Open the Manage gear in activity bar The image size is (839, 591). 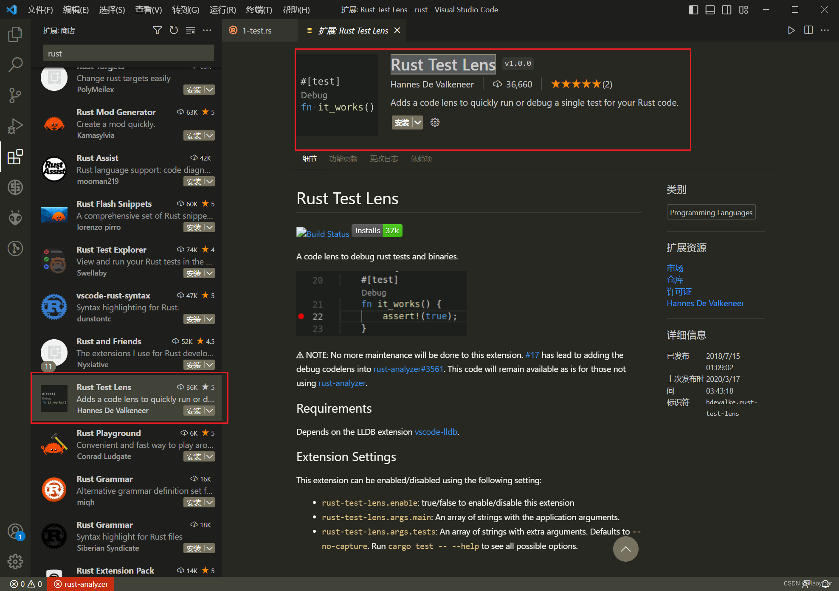click(x=15, y=562)
